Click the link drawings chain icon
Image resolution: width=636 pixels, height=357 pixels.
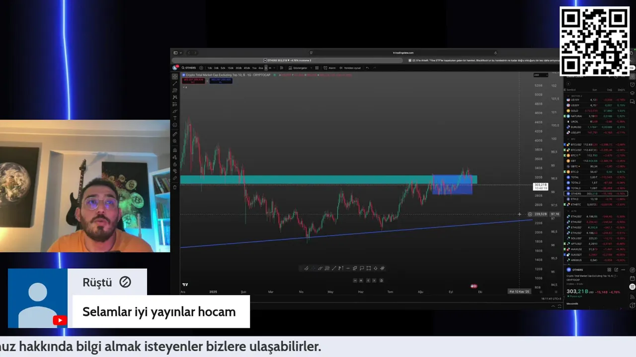pos(175,178)
